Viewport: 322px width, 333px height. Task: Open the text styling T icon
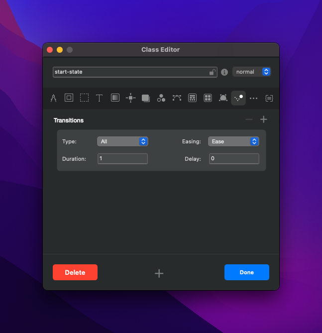(100, 98)
